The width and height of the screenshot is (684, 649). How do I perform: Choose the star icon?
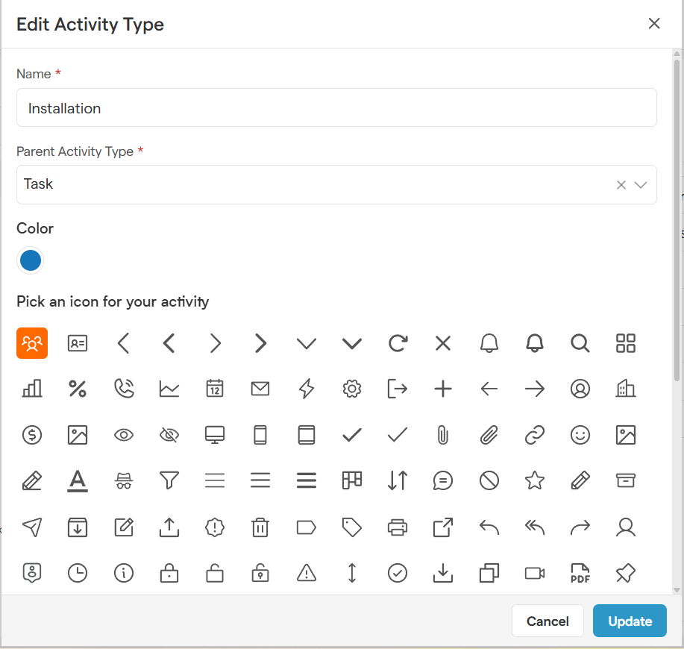point(534,481)
